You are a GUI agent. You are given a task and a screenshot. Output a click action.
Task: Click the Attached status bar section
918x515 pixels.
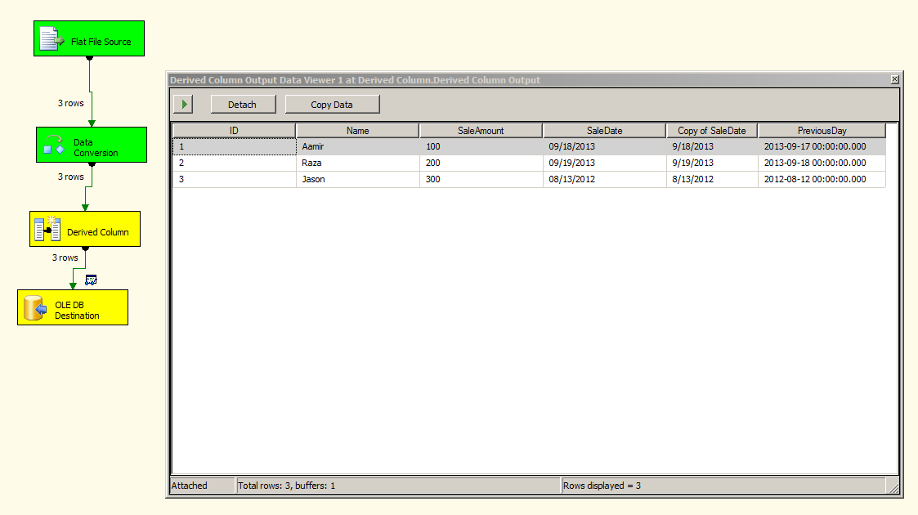click(x=199, y=485)
